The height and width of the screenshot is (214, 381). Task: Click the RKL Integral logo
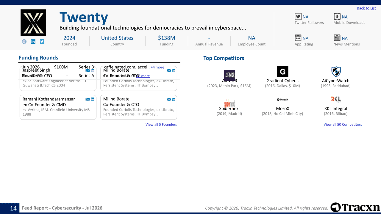[x=336, y=99]
